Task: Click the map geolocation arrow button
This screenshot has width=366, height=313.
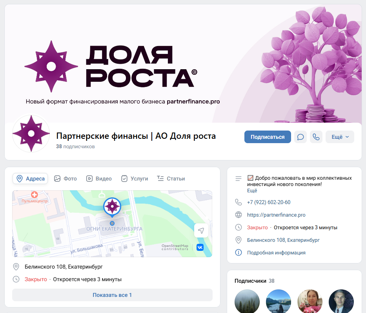Action: 201,230
